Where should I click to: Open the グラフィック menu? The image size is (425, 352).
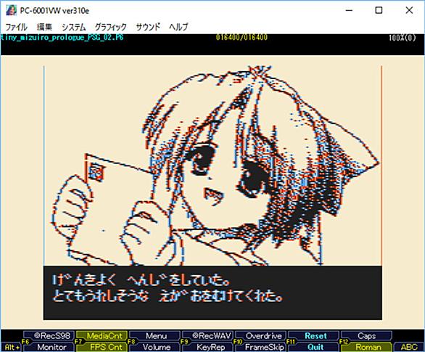[x=110, y=27]
